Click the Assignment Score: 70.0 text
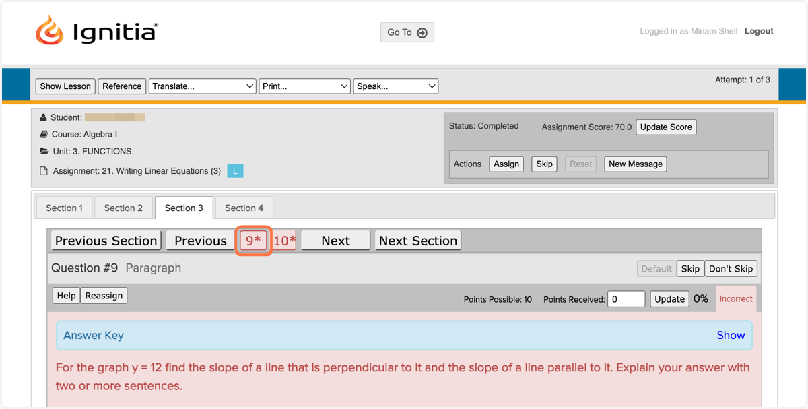Screen dimensions: 808x409 click(586, 127)
